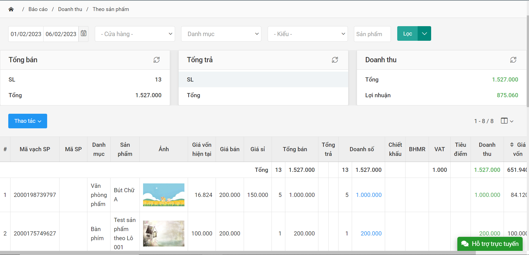The height and width of the screenshot is (255, 529).
Task: Expand the Cửa hàng dropdown
Action: pos(135,34)
